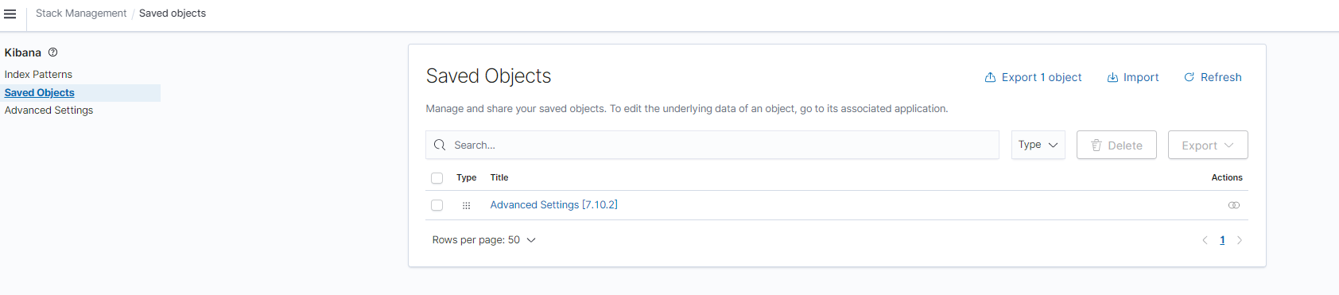Open Advanced Settings in the sidebar
Viewport: 1339px width, 295px height.
point(49,111)
